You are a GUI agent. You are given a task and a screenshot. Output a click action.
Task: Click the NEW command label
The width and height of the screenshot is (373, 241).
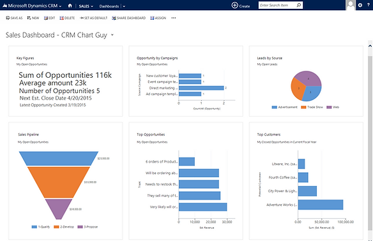35,18
